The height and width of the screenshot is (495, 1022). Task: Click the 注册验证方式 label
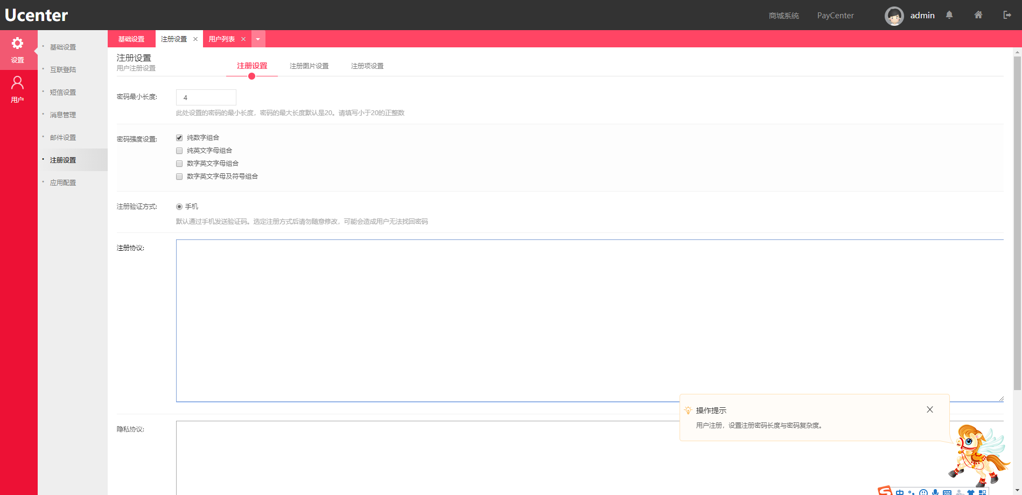coord(137,207)
